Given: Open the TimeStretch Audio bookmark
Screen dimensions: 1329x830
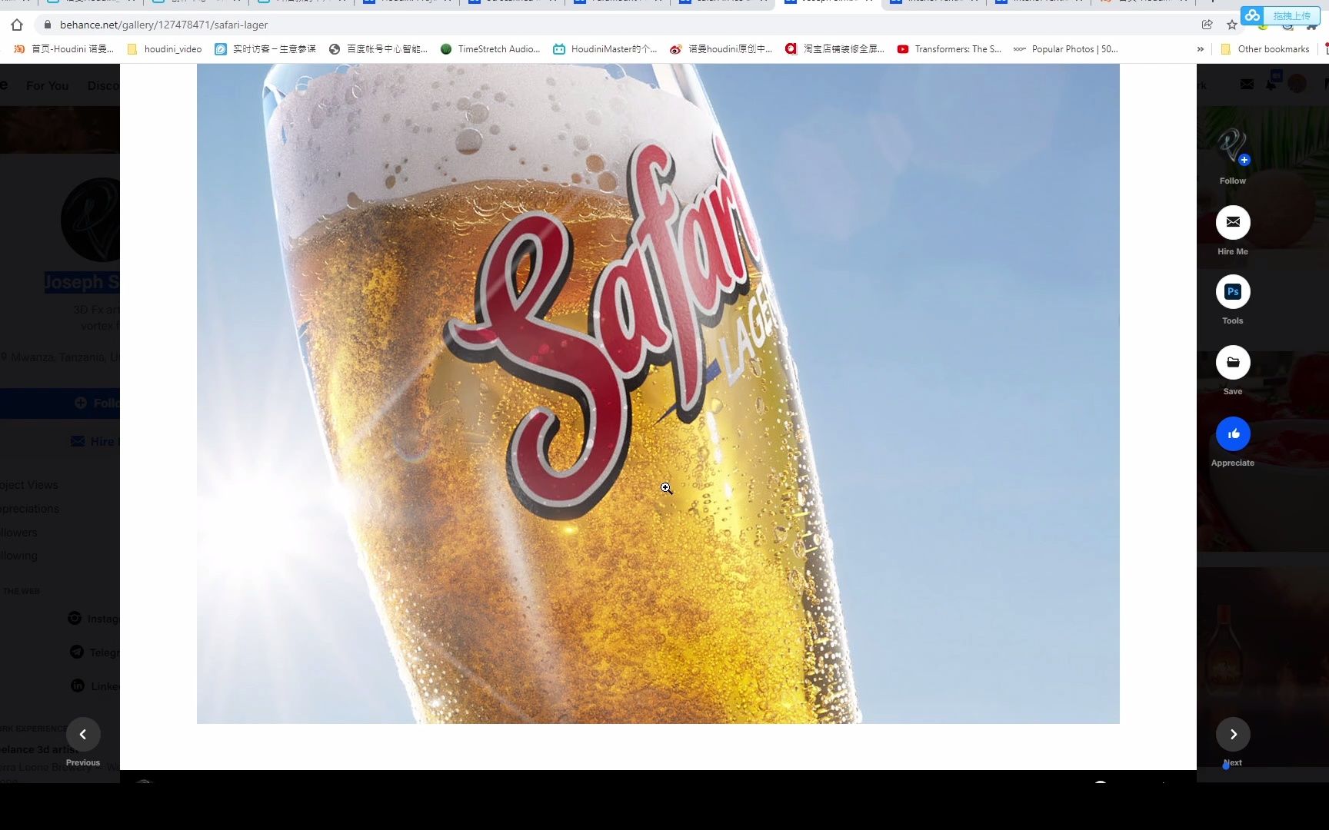Looking at the screenshot, I should [490, 49].
